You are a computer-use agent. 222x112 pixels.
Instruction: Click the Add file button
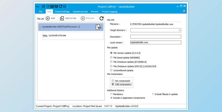pyautogui.click(x=52, y=18)
